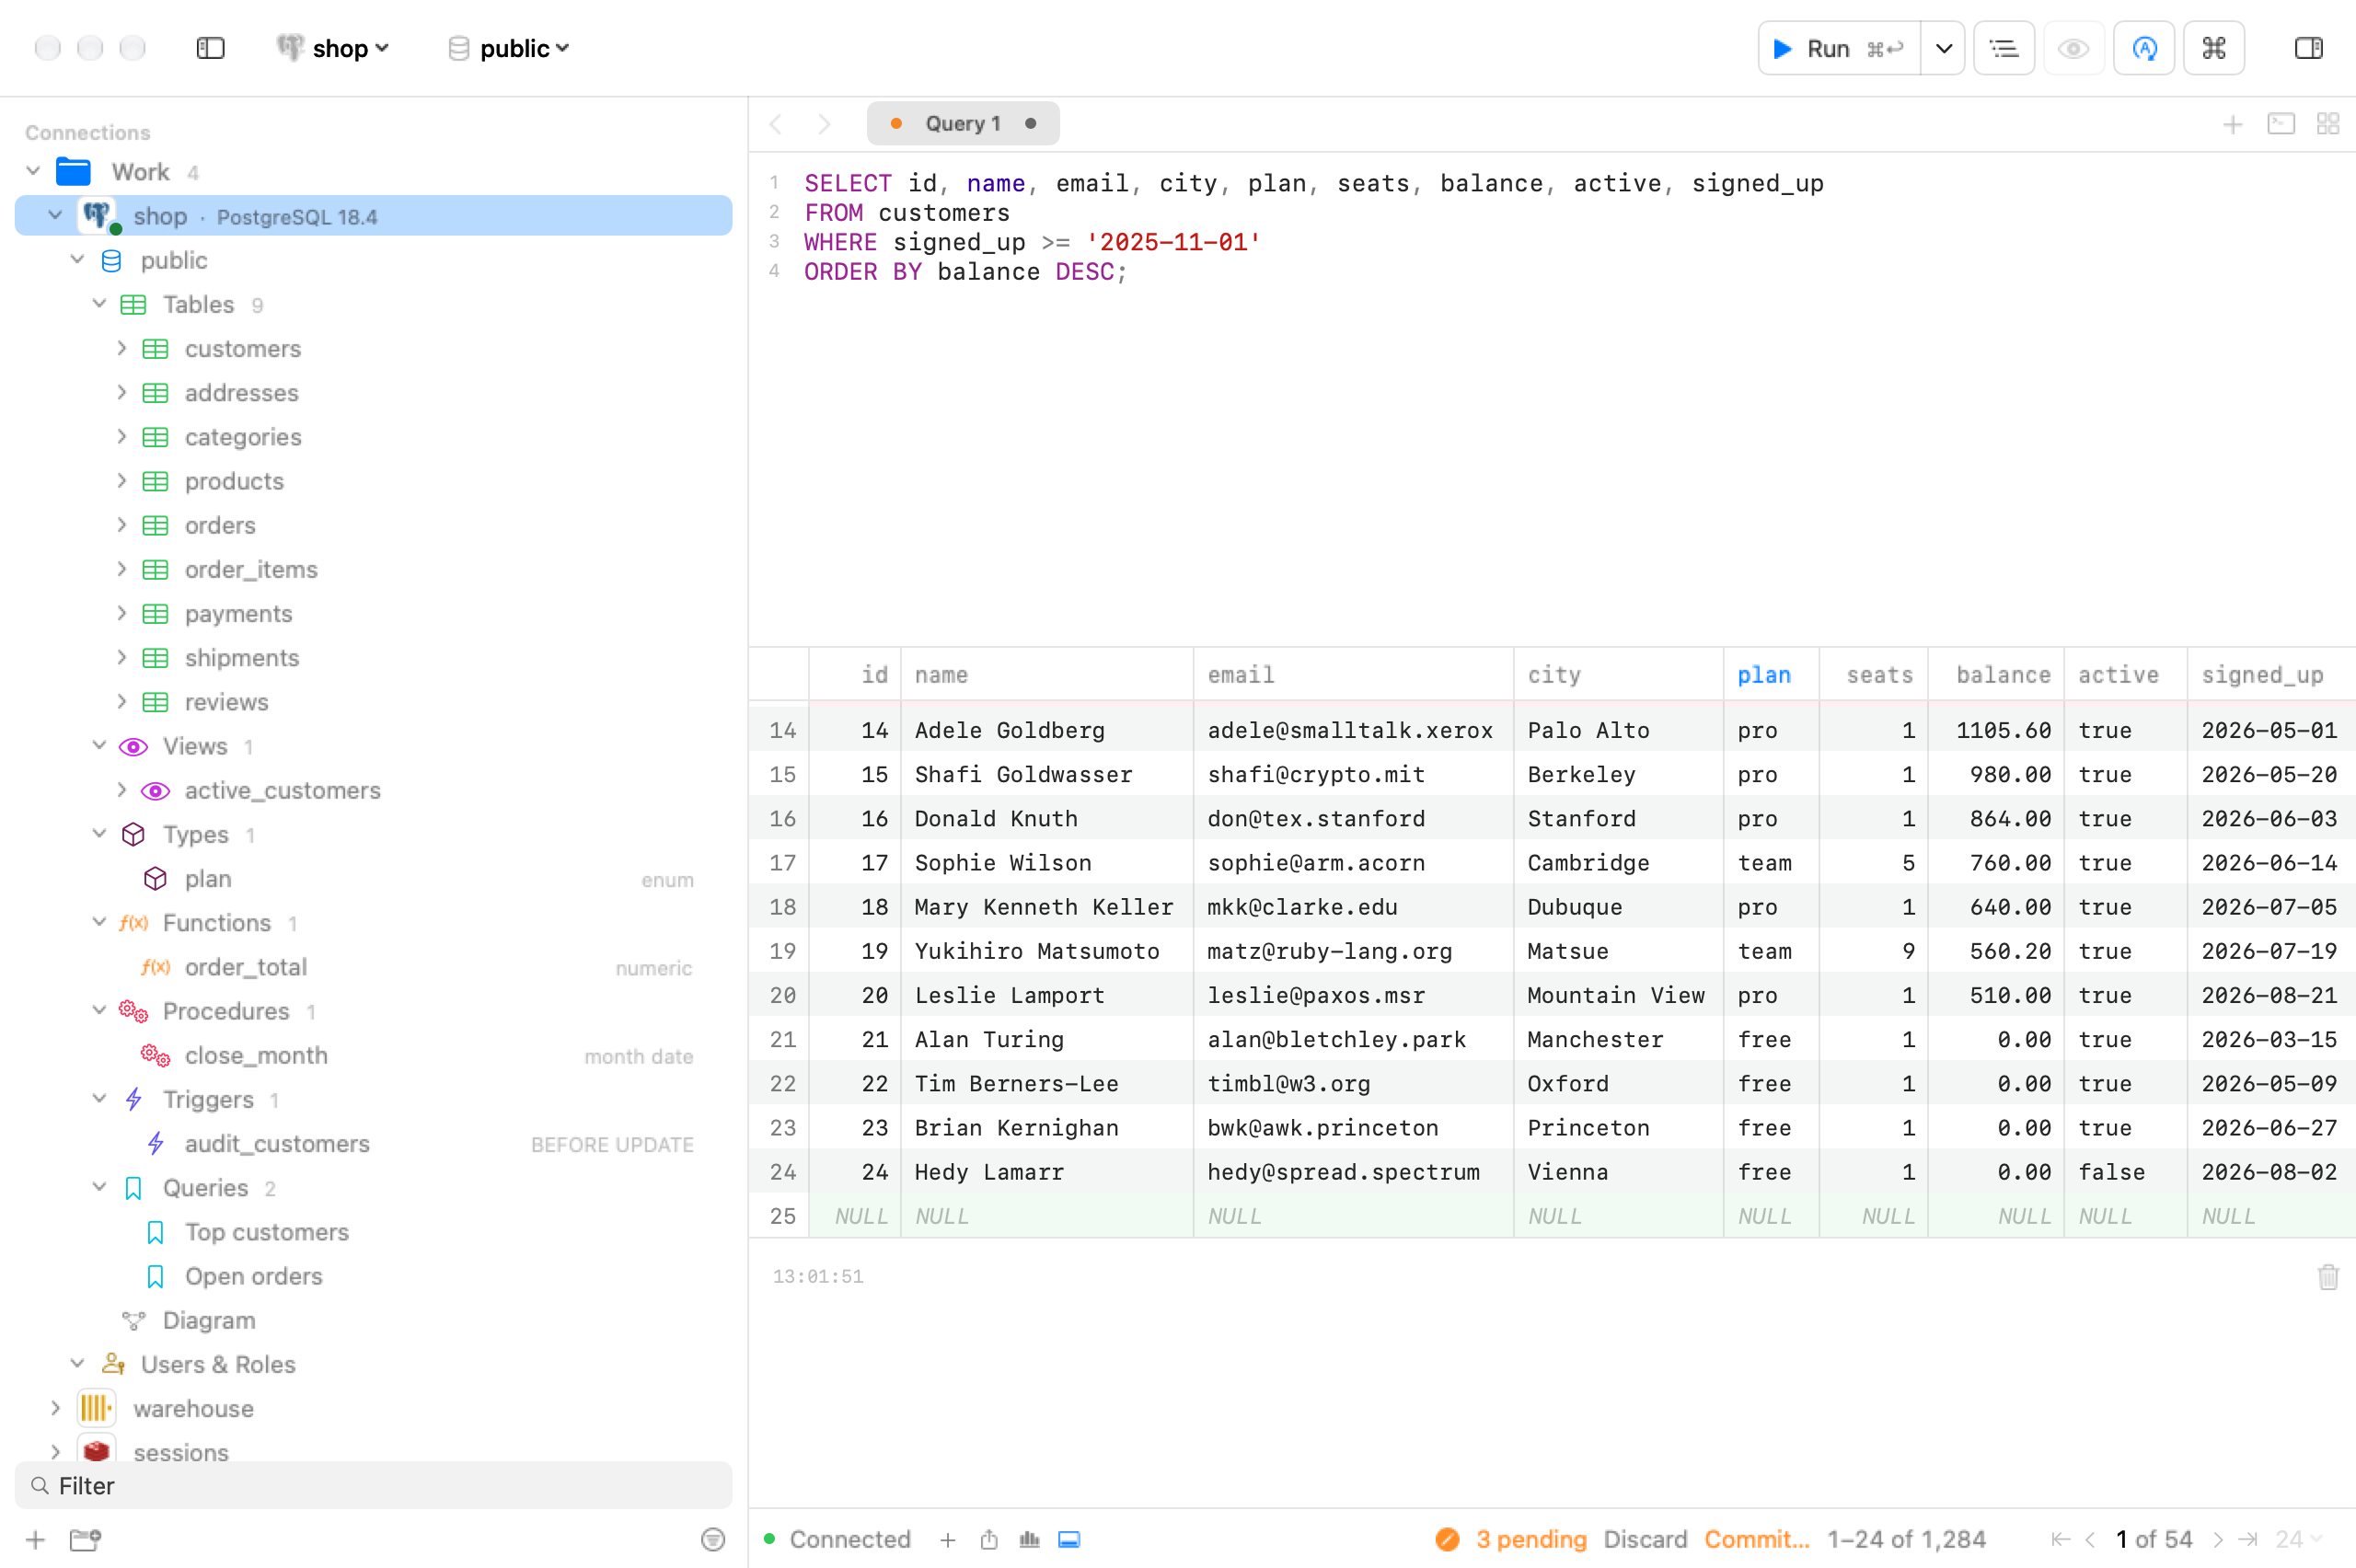Discard pending changes

1645,1539
